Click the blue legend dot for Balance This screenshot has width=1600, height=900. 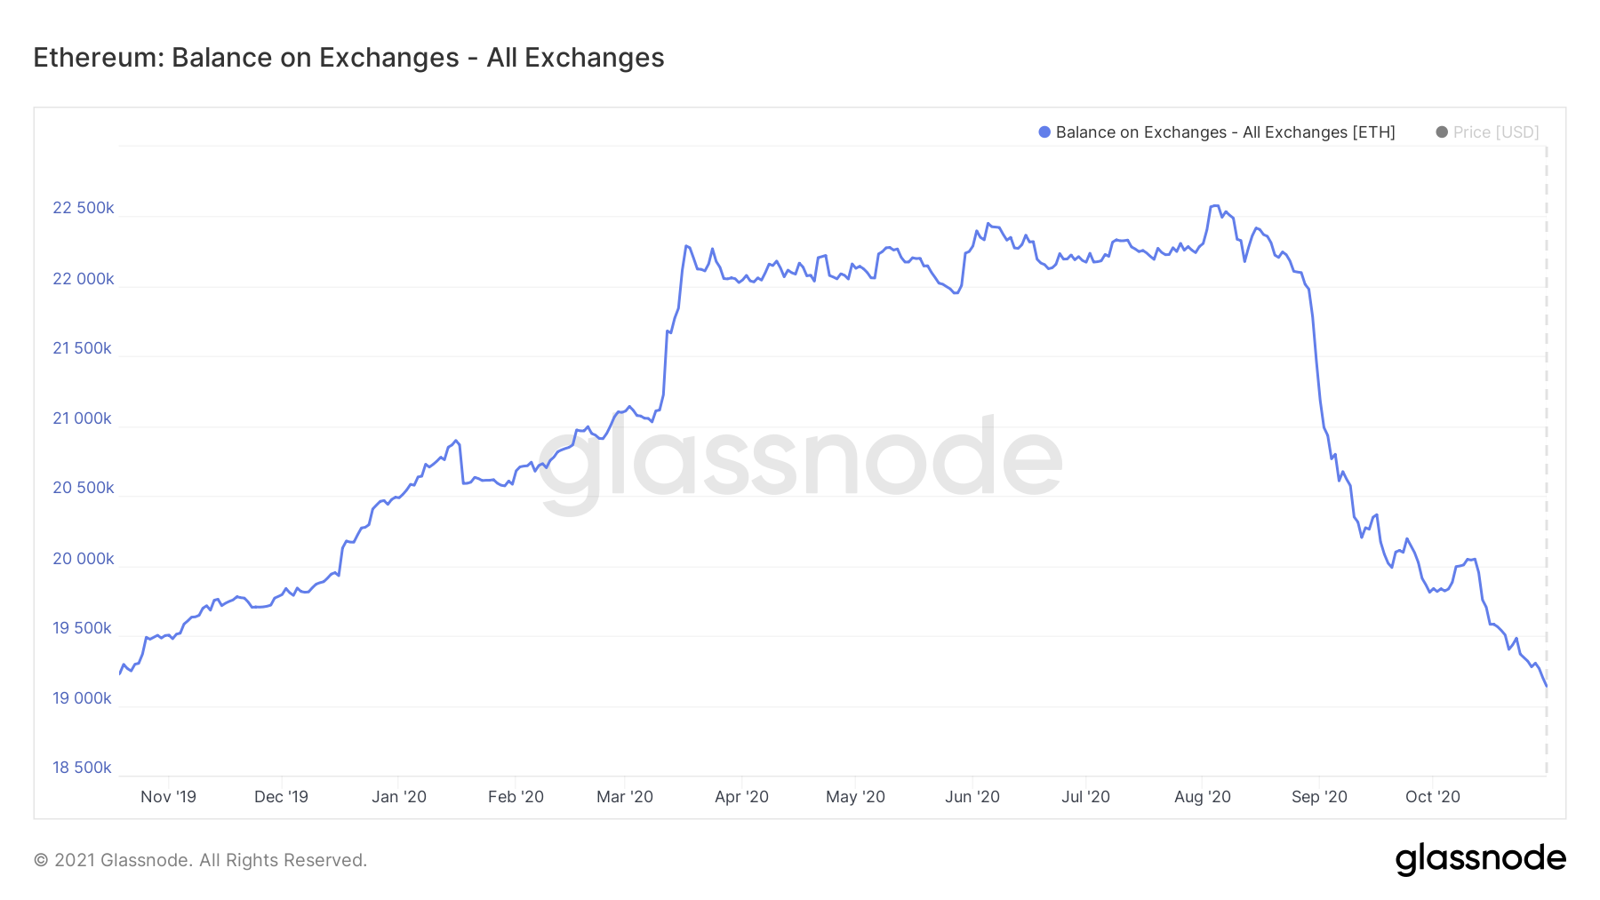point(1044,132)
